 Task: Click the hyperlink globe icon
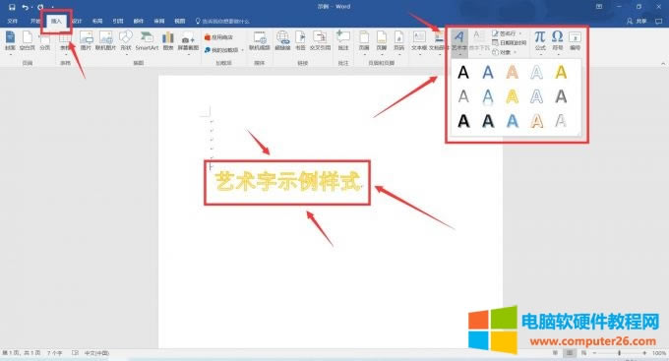tap(282, 41)
